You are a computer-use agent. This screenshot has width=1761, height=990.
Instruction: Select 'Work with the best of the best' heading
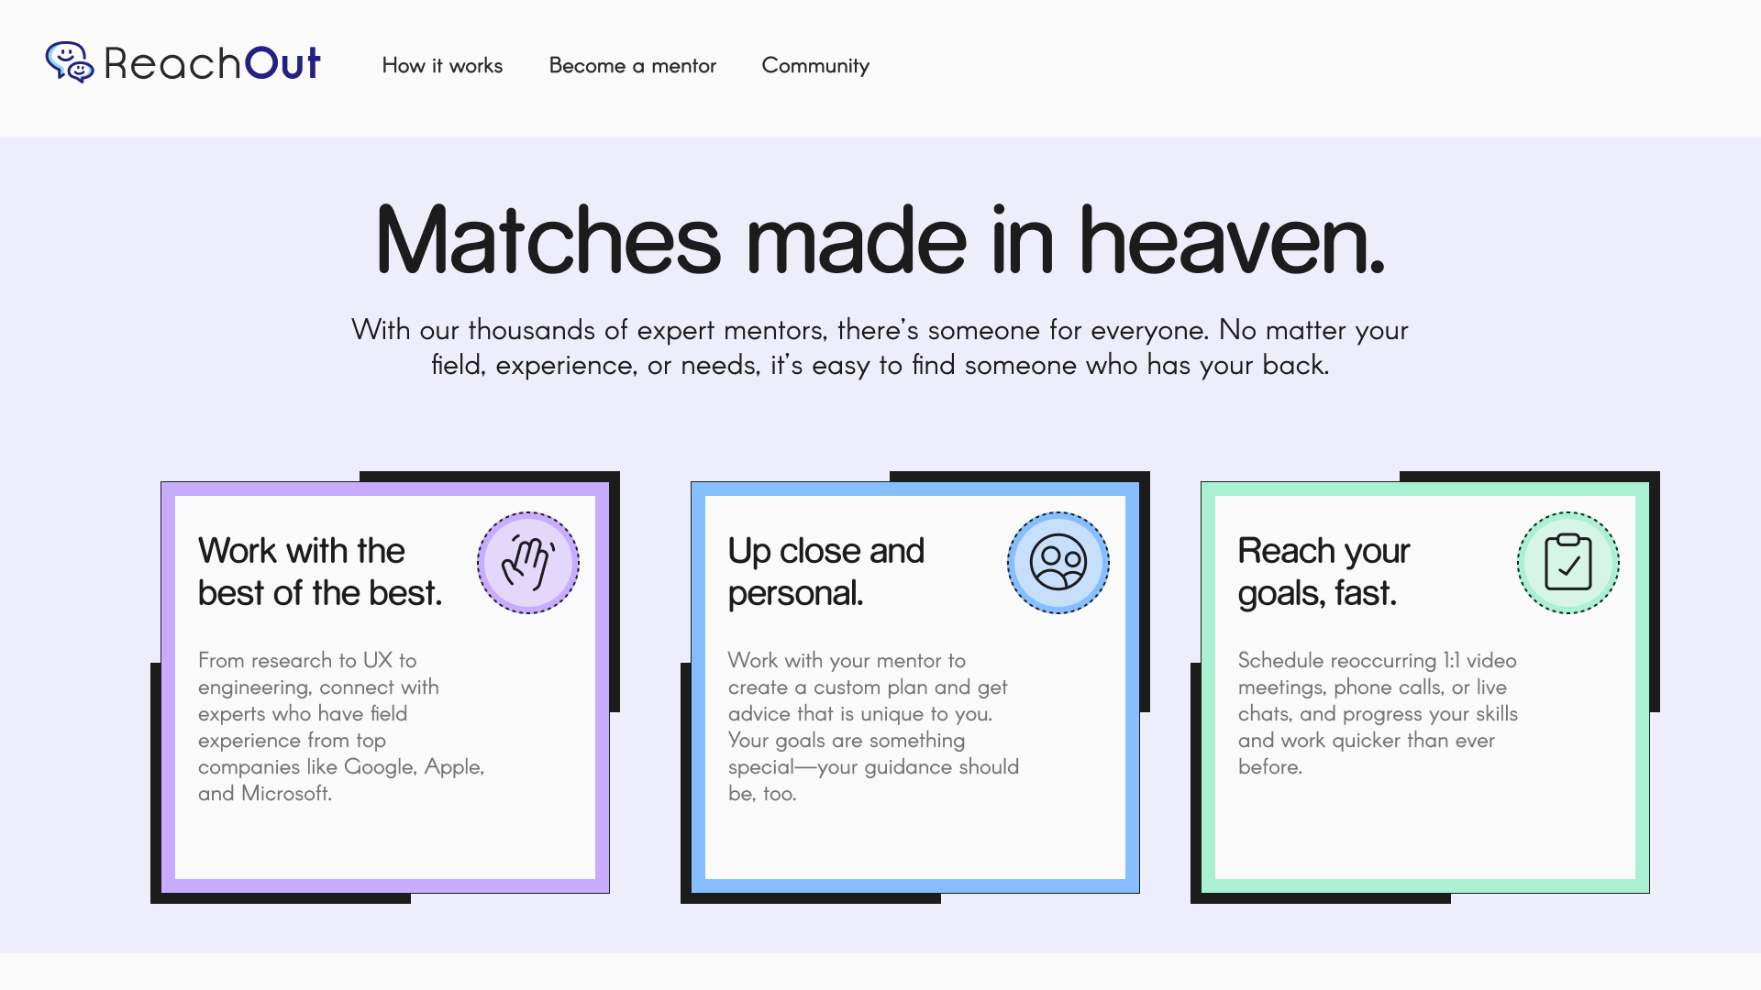point(319,572)
